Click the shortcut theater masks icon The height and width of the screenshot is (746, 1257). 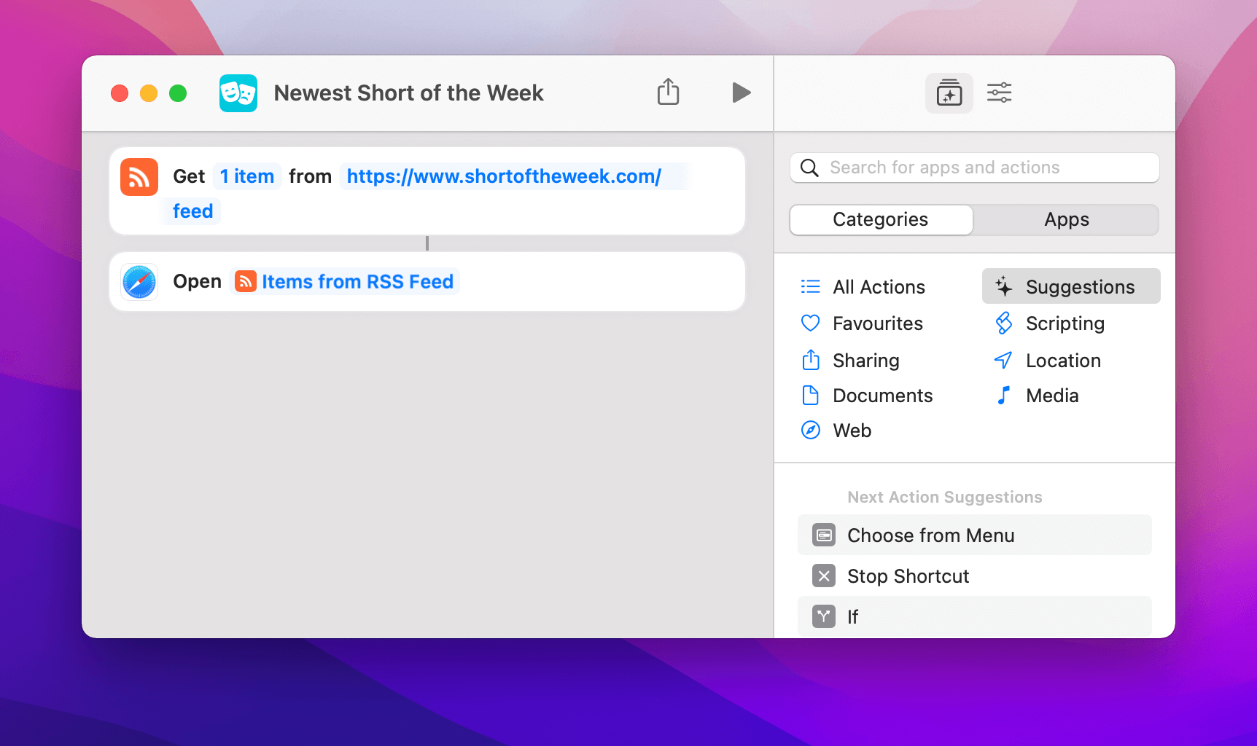pos(238,93)
